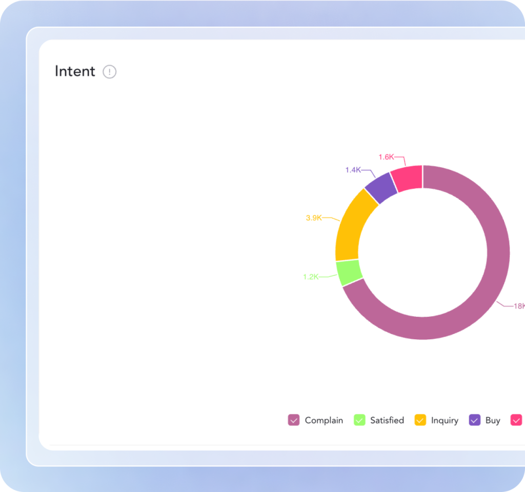Screen dimensions: 525x492
Task: Toggle the purple Buy checkbox
Action: [x=475, y=420]
